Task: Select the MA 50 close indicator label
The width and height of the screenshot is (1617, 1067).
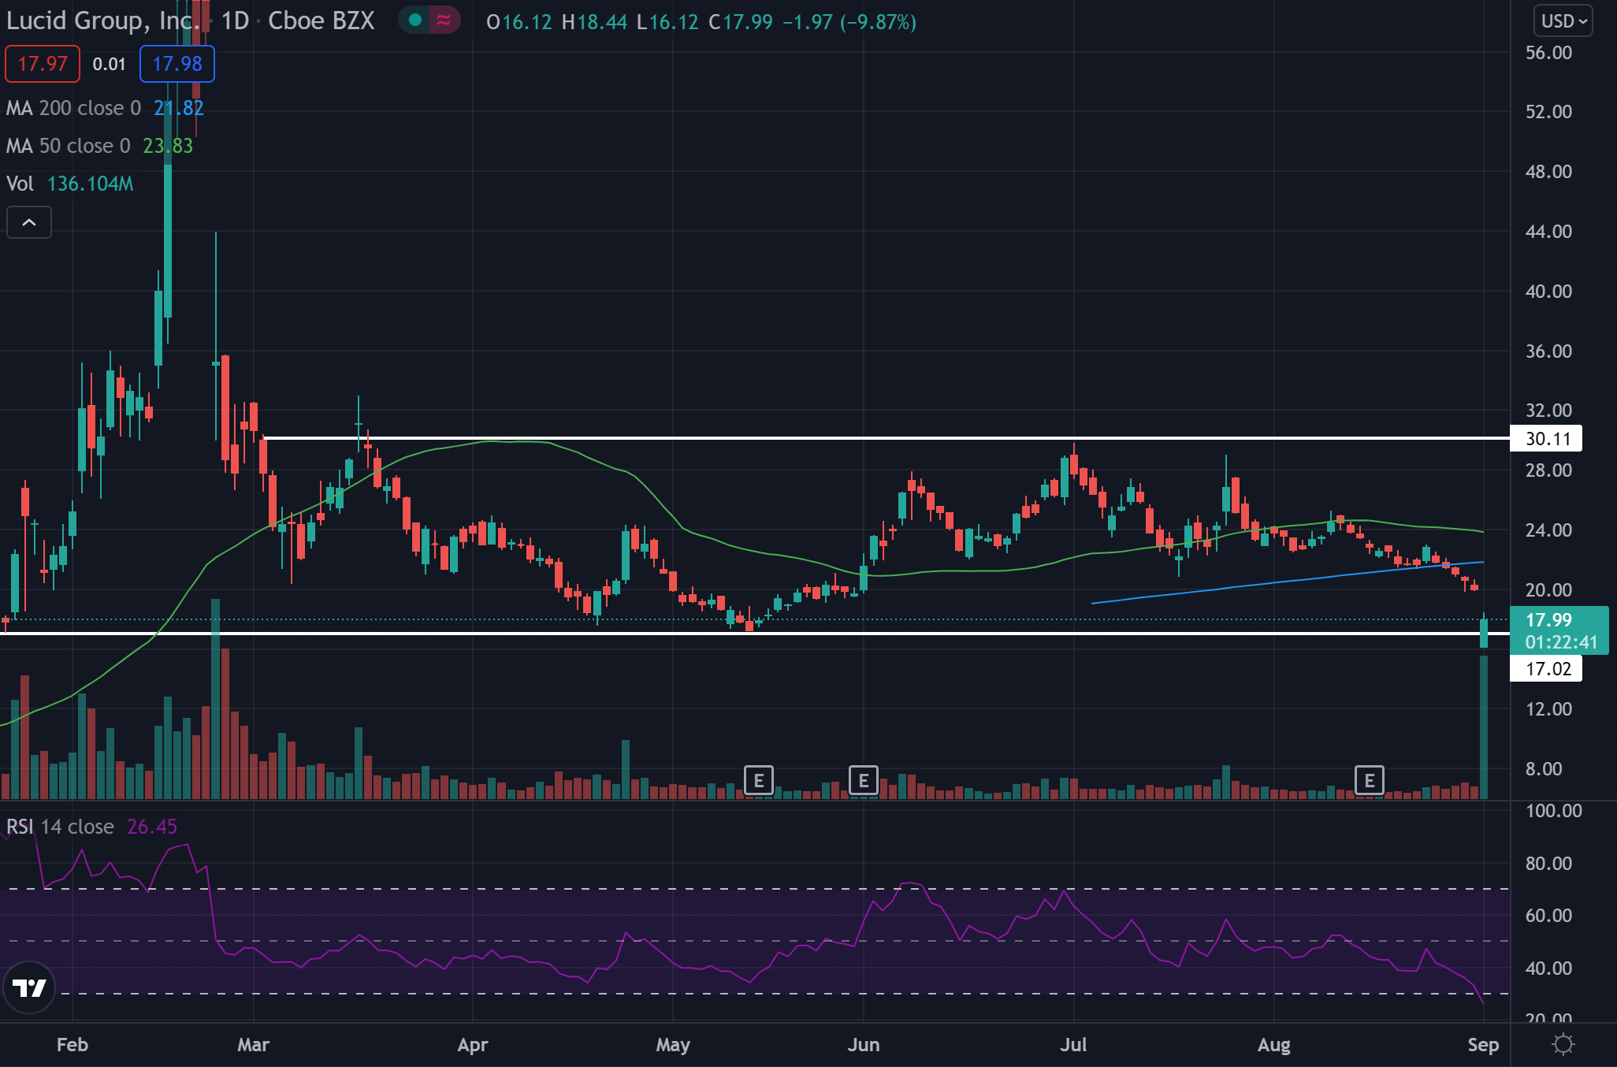Action: tap(68, 146)
